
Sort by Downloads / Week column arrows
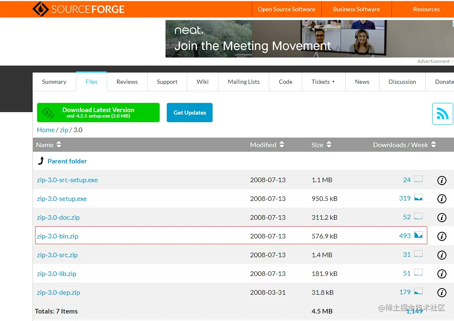434,144
